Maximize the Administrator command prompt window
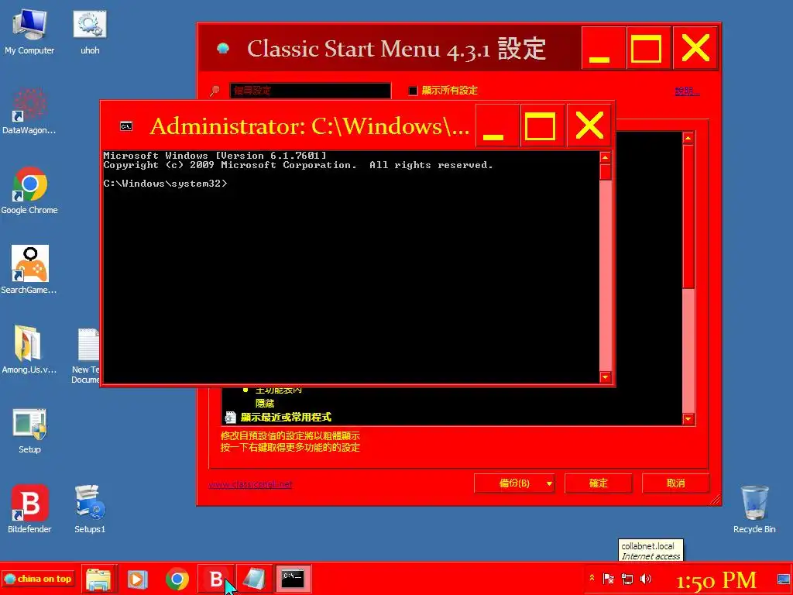The height and width of the screenshot is (595, 793). (x=540, y=126)
